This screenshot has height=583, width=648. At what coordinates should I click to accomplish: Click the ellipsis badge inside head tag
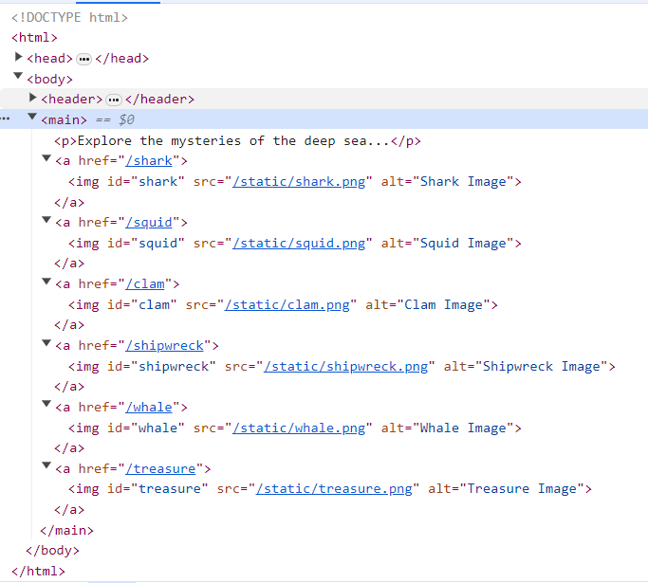pos(83,60)
